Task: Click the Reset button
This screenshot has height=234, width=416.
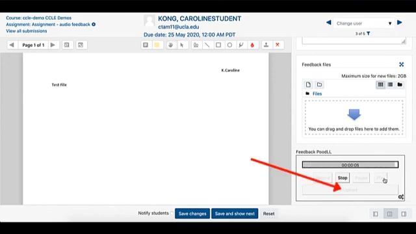Action: coord(268,214)
